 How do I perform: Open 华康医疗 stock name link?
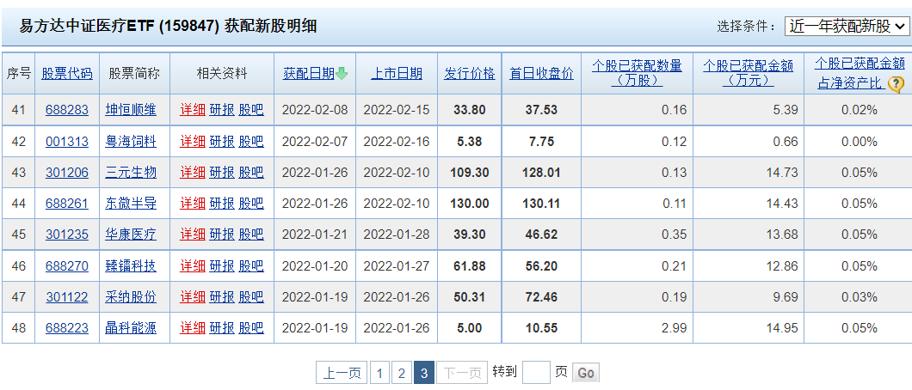tap(131, 235)
